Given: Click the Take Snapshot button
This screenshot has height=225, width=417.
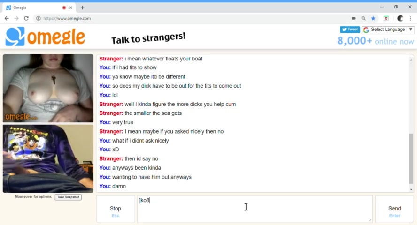Looking at the screenshot, I should click(68, 197).
